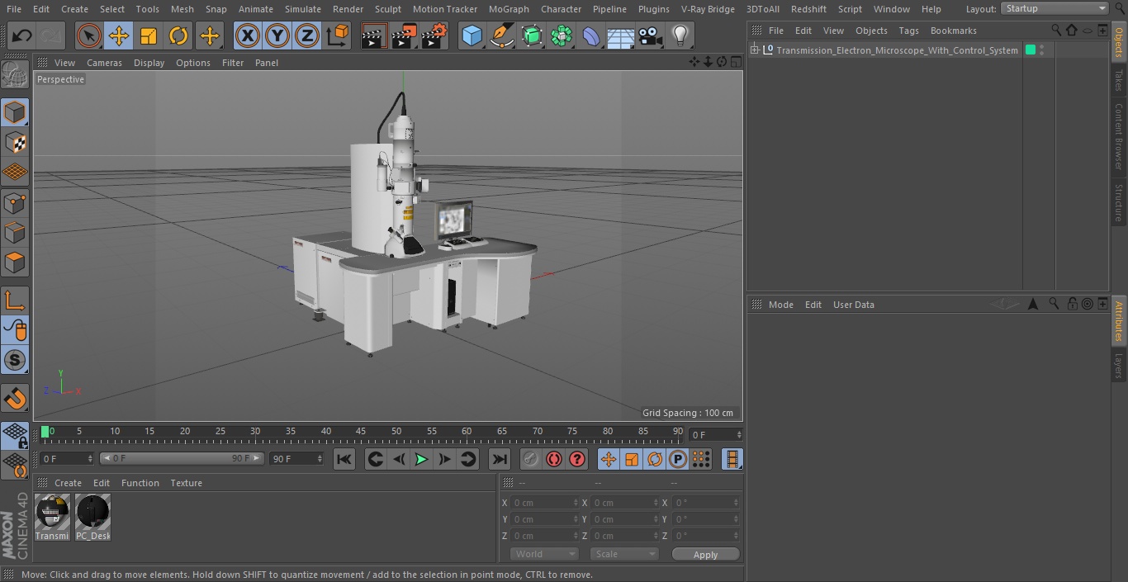Add a Cube primitive object
Screen dimensions: 1128x582
tap(472, 35)
